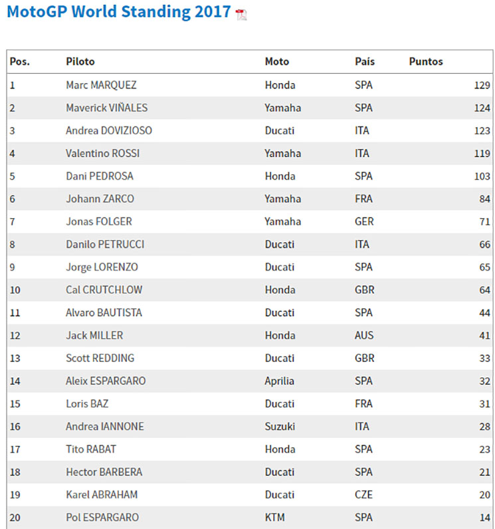Click the Aprilia cell for Aleix ESPARGARO
This screenshot has height=529, width=495.
pos(279,381)
